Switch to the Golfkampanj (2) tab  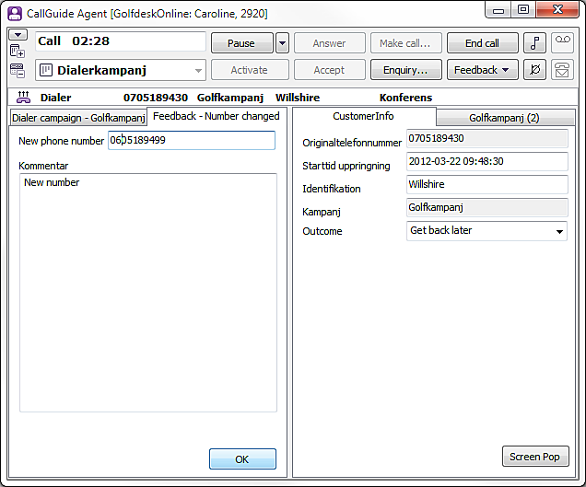pos(503,118)
